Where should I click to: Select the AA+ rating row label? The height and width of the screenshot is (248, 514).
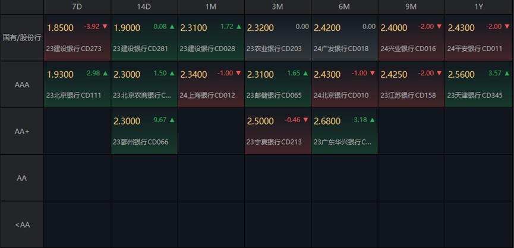click(21, 131)
